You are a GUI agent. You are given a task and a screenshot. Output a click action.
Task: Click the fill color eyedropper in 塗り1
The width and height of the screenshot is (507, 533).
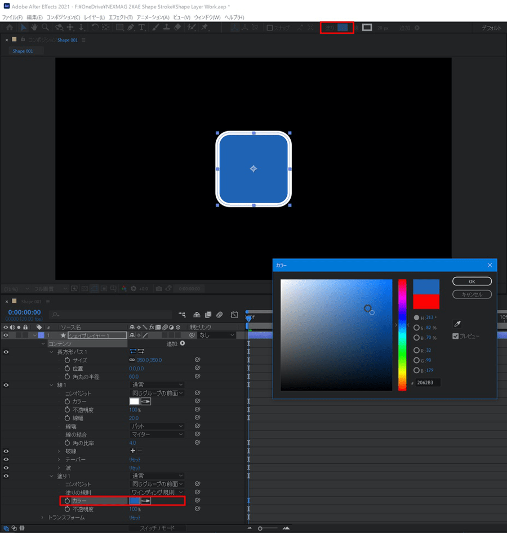146,500
